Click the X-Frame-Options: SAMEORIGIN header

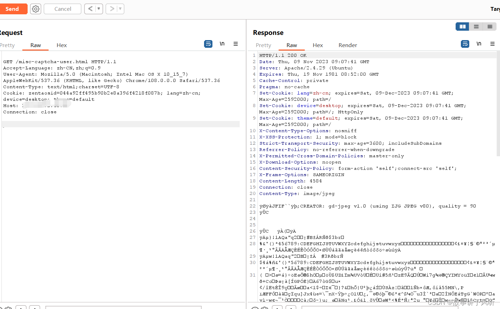point(302,175)
